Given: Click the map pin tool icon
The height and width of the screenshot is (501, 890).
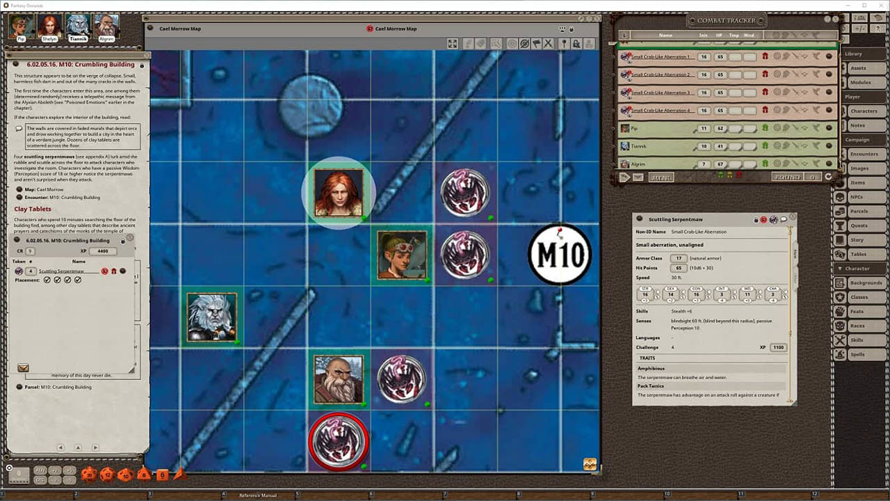Looking at the screenshot, I should [x=564, y=44].
